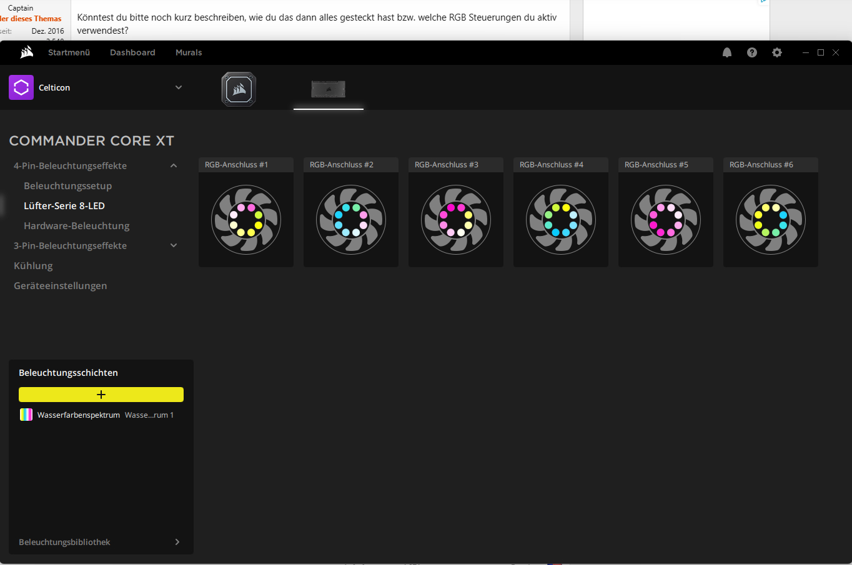Select the Wasserfarbenspektrum lighting layer

[101, 415]
